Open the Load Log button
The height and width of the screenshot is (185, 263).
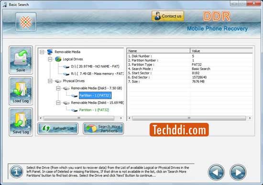click(x=21, y=91)
